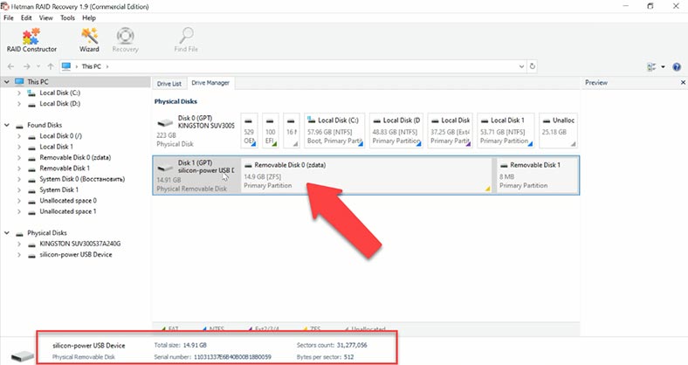Switch to the Drive List tab

pyautogui.click(x=169, y=83)
